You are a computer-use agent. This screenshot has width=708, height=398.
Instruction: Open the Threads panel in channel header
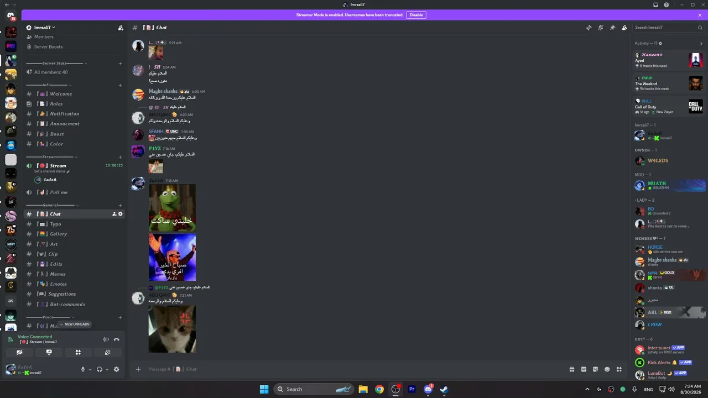pyautogui.click(x=589, y=28)
